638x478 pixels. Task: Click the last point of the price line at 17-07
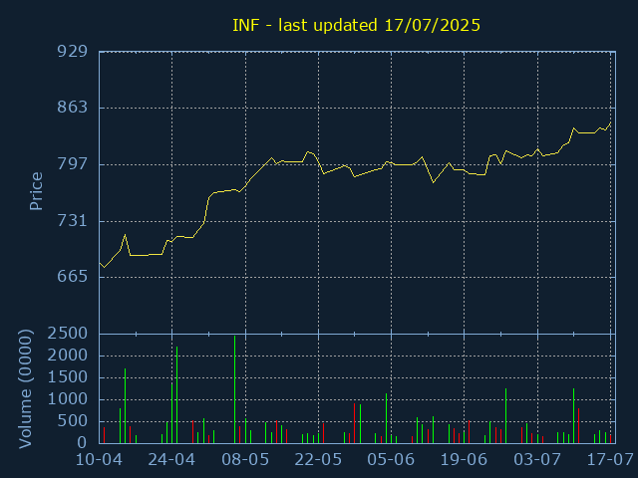(610, 122)
